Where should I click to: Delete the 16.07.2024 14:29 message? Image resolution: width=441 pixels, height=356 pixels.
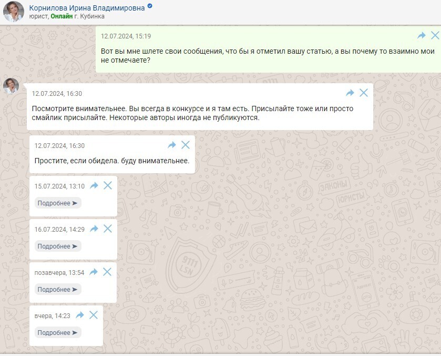[x=108, y=229]
